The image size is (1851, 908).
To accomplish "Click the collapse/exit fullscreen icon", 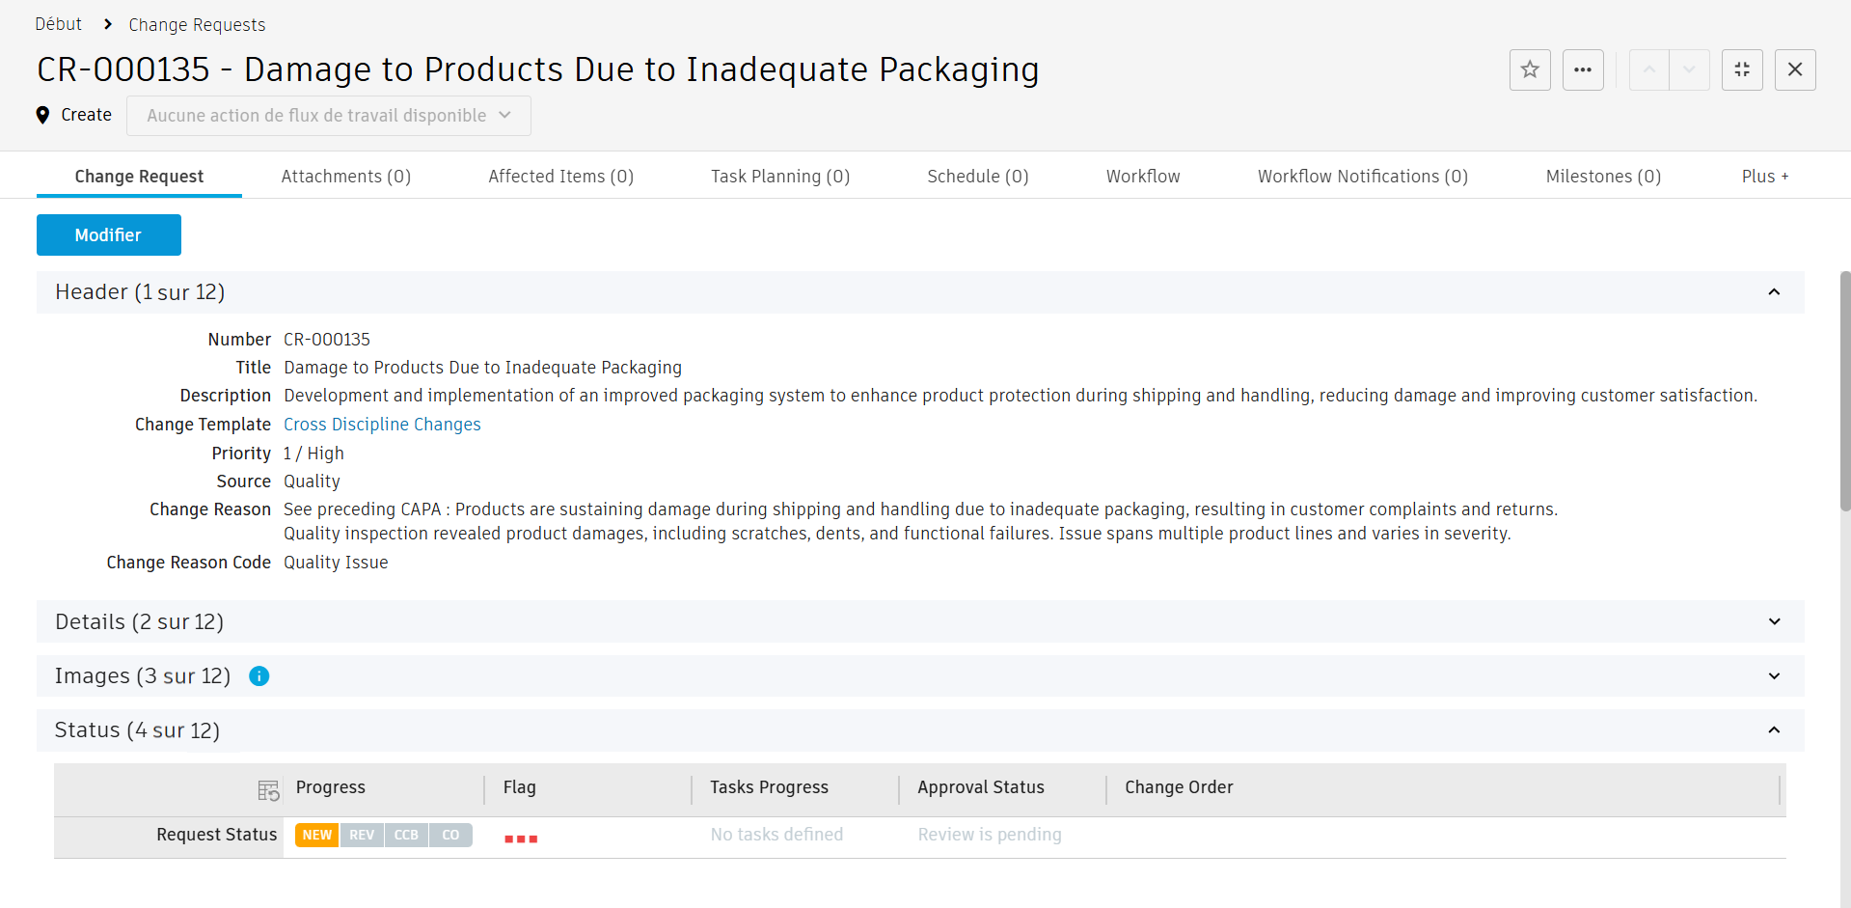I will (x=1742, y=69).
